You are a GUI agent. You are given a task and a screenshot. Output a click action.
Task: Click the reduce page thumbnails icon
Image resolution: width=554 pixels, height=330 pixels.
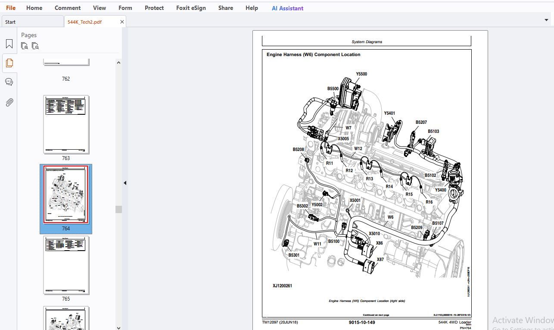click(35, 46)
